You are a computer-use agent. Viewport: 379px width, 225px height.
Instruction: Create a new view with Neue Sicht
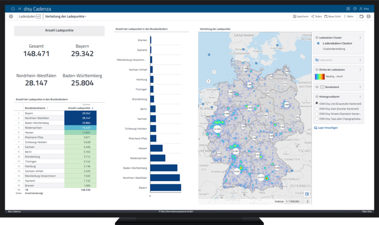click(x=332, y=16)
